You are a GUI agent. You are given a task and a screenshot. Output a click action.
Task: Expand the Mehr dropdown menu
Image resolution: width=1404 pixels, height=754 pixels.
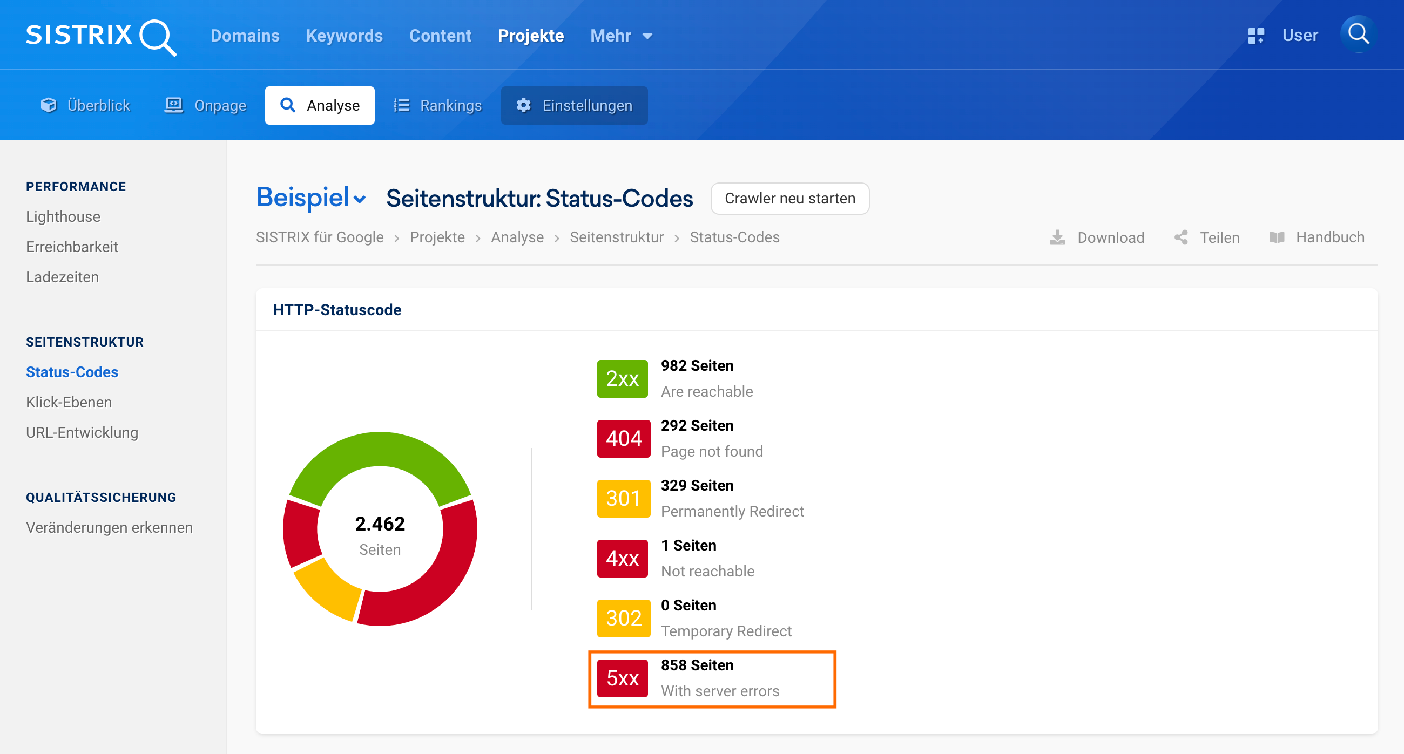(x=621, y=36)
